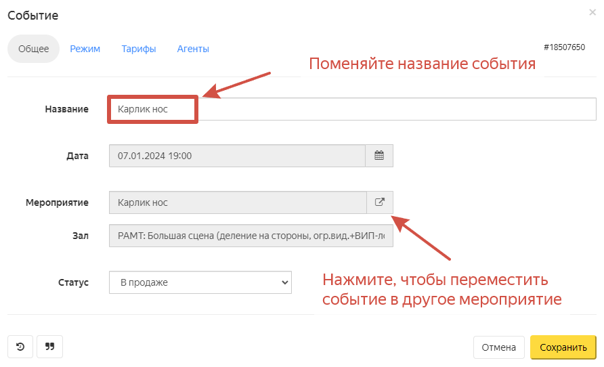Click the event ID #18507650

(x=564, y=47)
